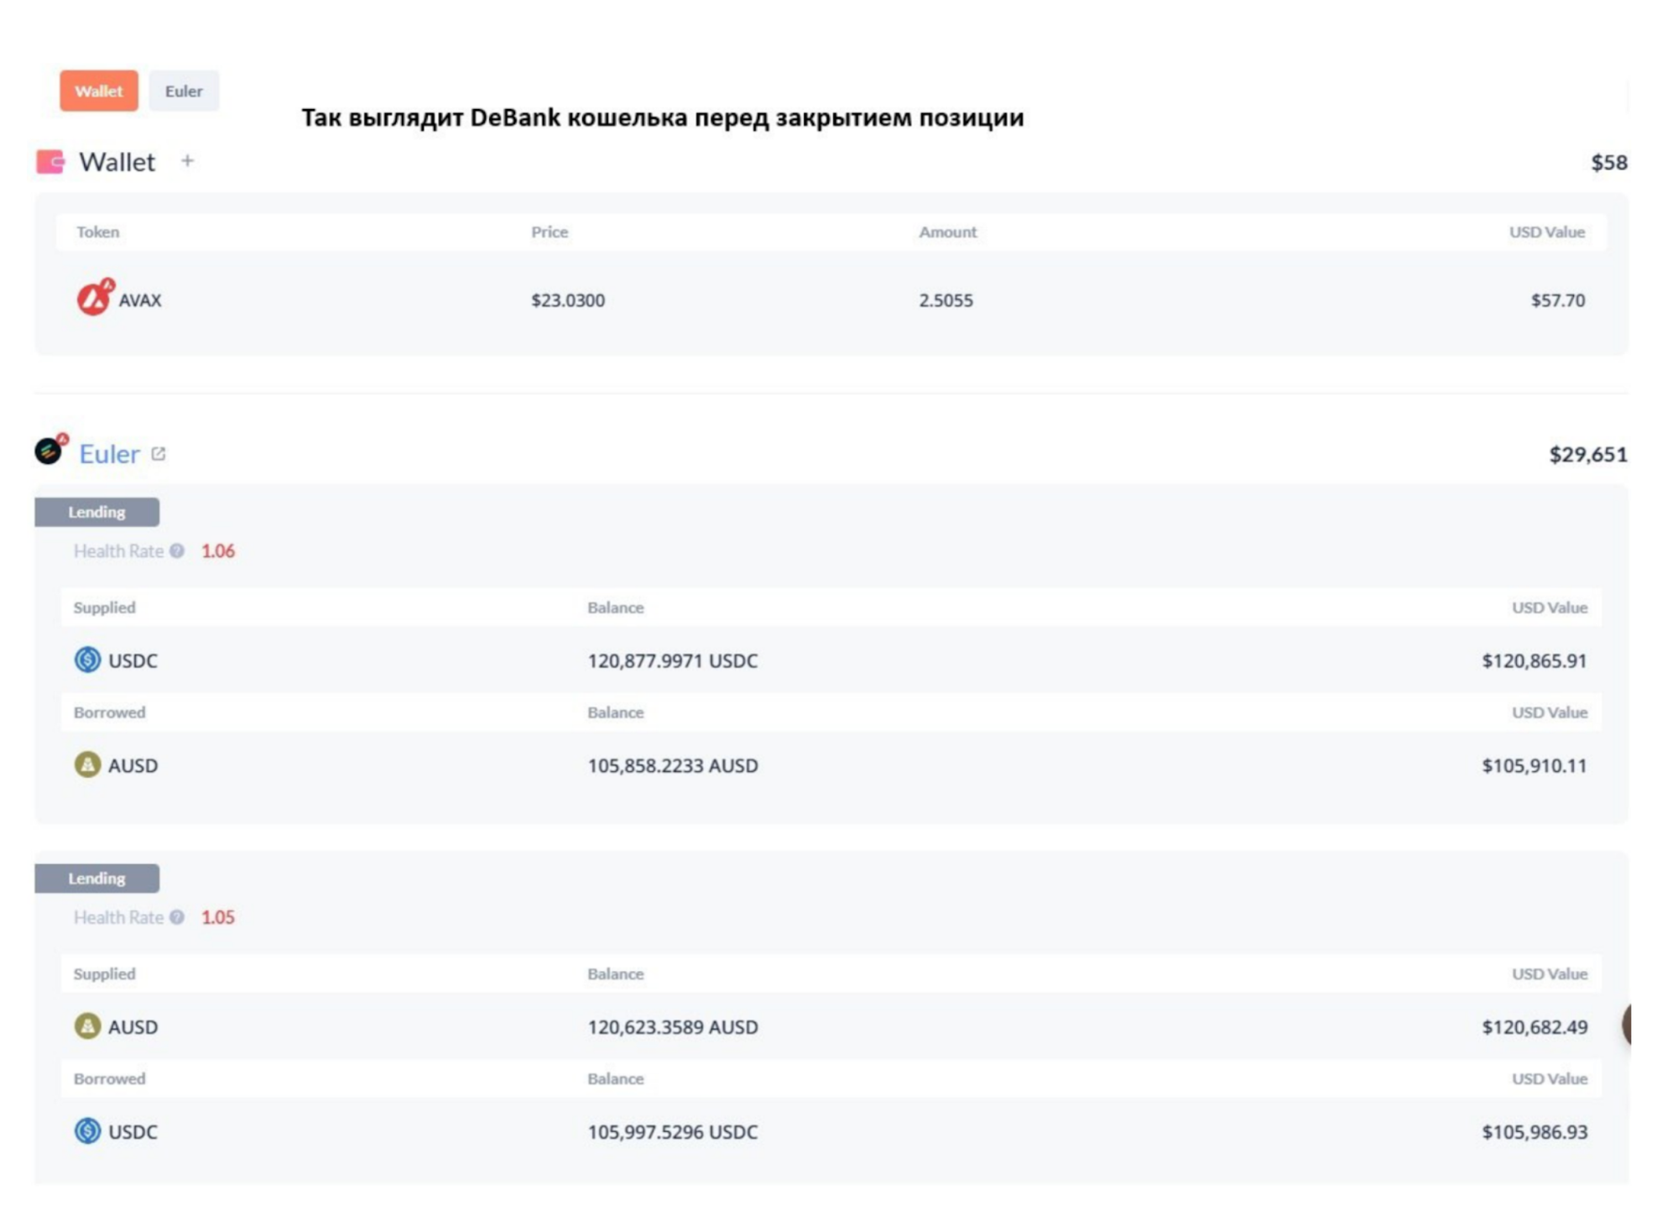The image size is (1678, 1221).
Task: Select the orange Wallet tab
Action: (98, 91)
